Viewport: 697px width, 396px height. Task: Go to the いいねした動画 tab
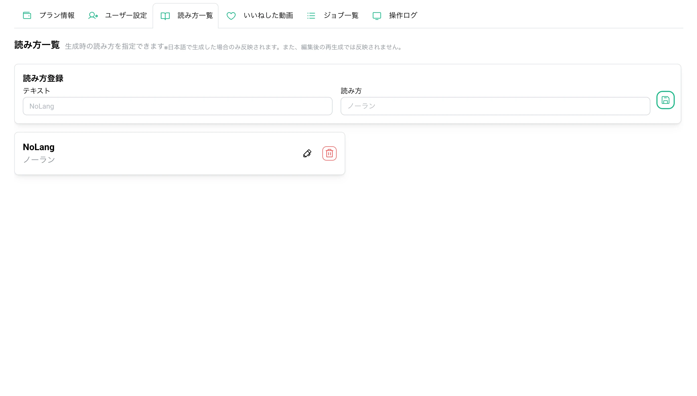click(x=260, y=15)
